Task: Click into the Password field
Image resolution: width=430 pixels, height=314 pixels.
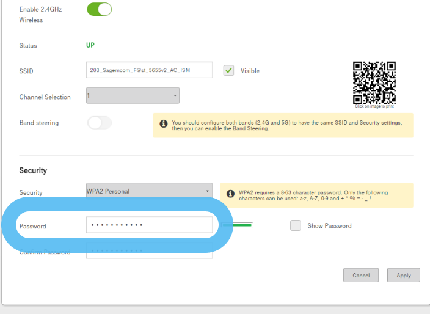Action: tap(149, 225)
